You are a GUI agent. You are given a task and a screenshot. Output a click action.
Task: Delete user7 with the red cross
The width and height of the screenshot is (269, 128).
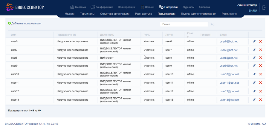(260, 50)
